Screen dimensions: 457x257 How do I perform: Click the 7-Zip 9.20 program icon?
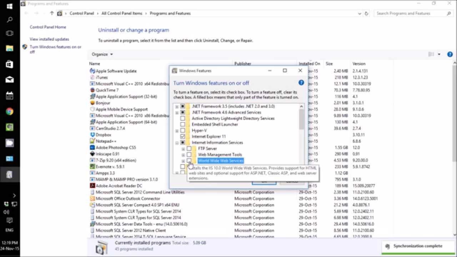pos(92,160)
